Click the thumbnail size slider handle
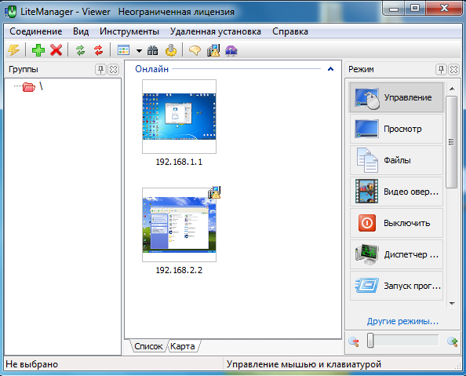466x376 pixels. click(370, 341)
